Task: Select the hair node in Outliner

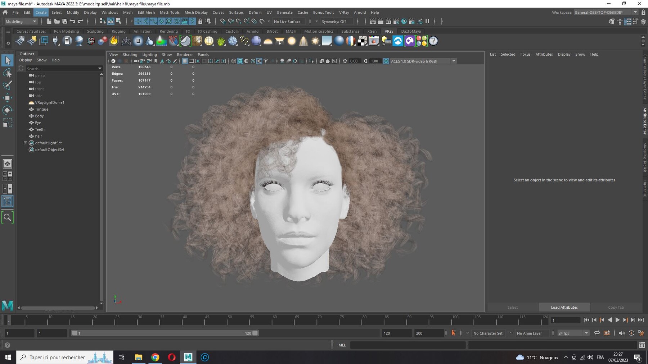Action: (38, 136)
